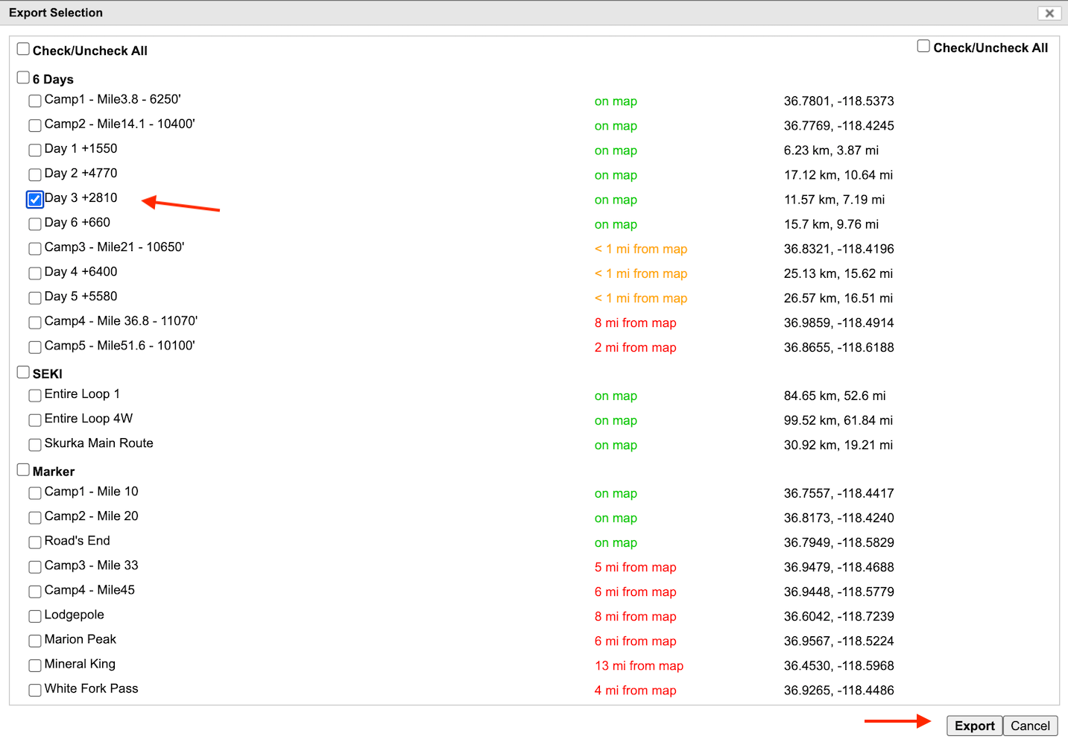Screen dimensions: 1068x745
Task: Check the White Fork Pass checkbox
Action: tap(34, 690)
